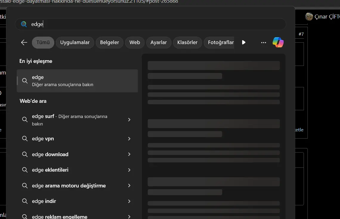The image size is (340, 219).
Task: Click the search magnifier icon in search box
Action: pyautogui.click(x=24, y=24)
